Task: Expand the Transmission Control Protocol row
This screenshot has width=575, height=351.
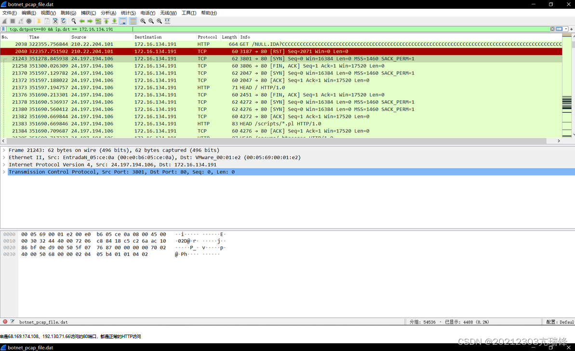Action: (4, 172)
